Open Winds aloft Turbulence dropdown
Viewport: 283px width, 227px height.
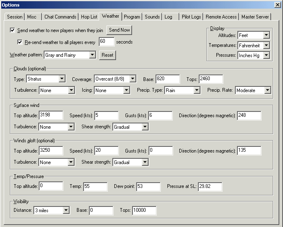point(57,162)
